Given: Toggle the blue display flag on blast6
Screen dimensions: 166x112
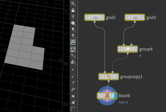Looking at the screenshot, I should pos(115,96).
